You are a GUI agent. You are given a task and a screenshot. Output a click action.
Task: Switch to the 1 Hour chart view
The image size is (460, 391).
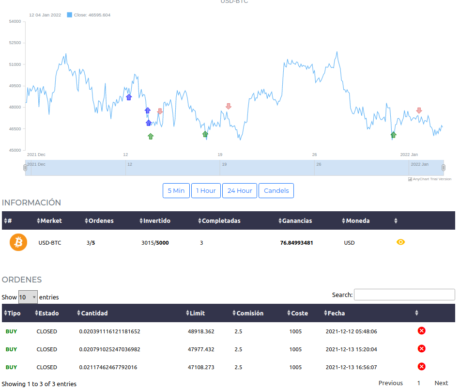206,190
